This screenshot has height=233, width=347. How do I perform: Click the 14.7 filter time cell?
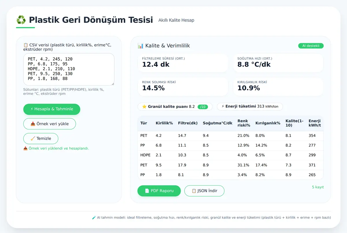point(182,135)
